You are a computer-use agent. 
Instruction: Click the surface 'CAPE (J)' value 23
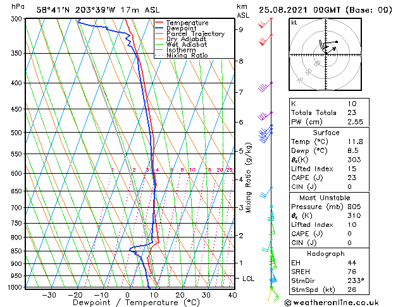(352, 178)
